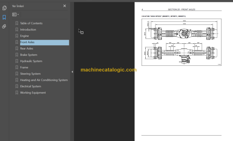
Task: Click bookmark icon beside Table of Contents
Action: tap(17, 23)
